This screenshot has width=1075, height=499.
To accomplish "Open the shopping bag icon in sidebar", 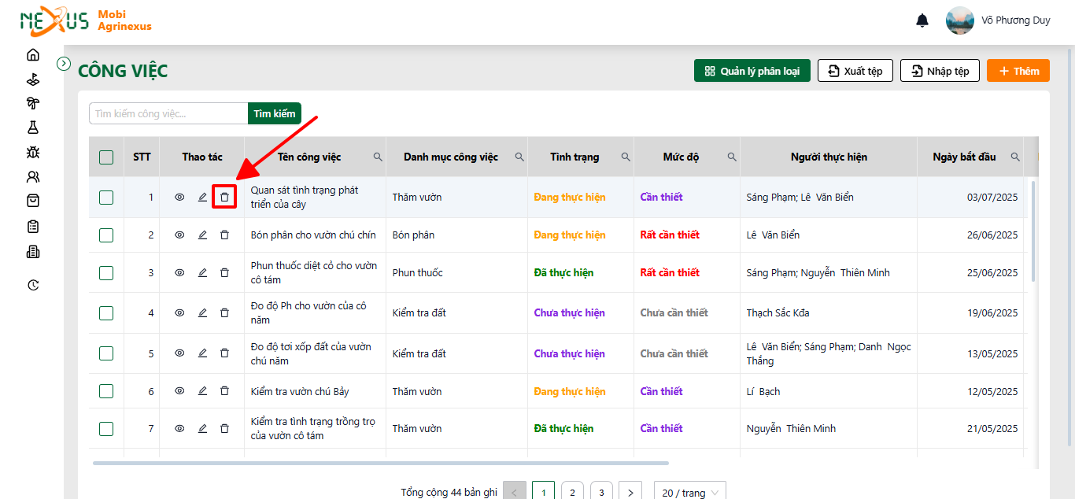I will [x=32, y=201].
